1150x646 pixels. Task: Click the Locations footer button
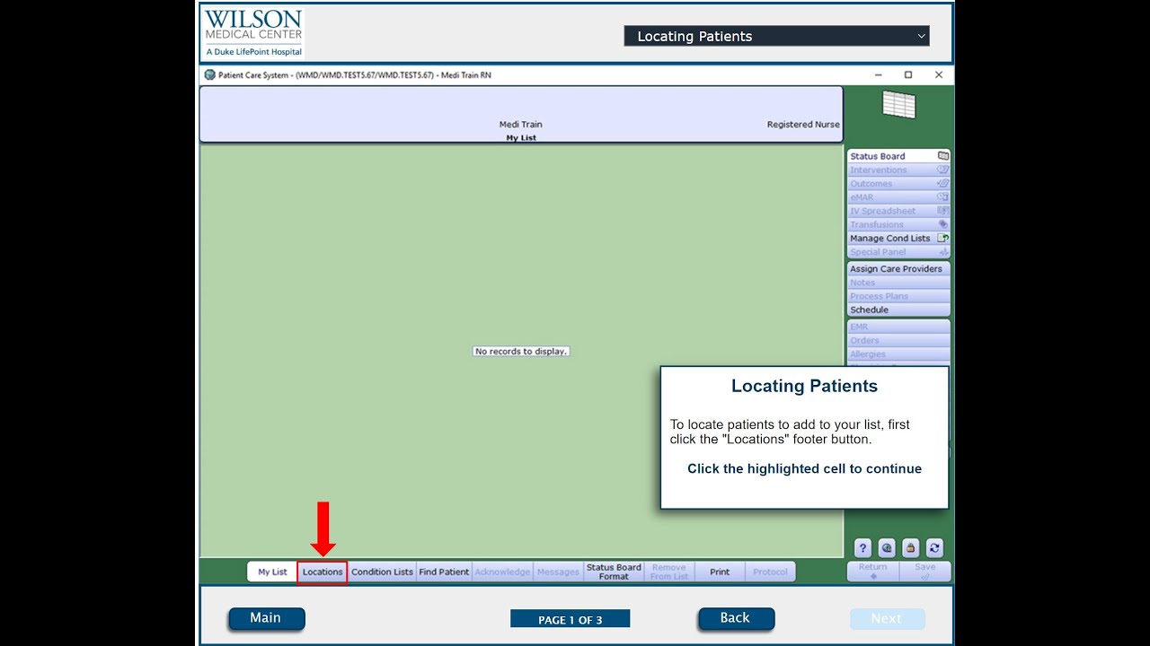(x=323, y=572)
